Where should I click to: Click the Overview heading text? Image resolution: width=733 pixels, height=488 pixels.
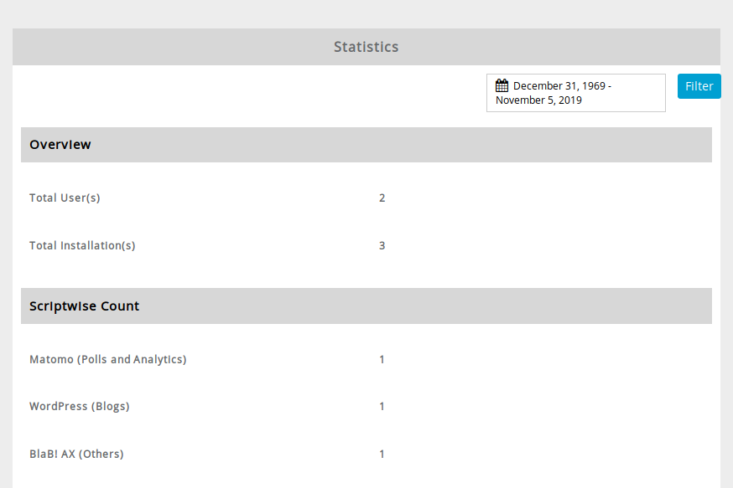tap(60, 145)
